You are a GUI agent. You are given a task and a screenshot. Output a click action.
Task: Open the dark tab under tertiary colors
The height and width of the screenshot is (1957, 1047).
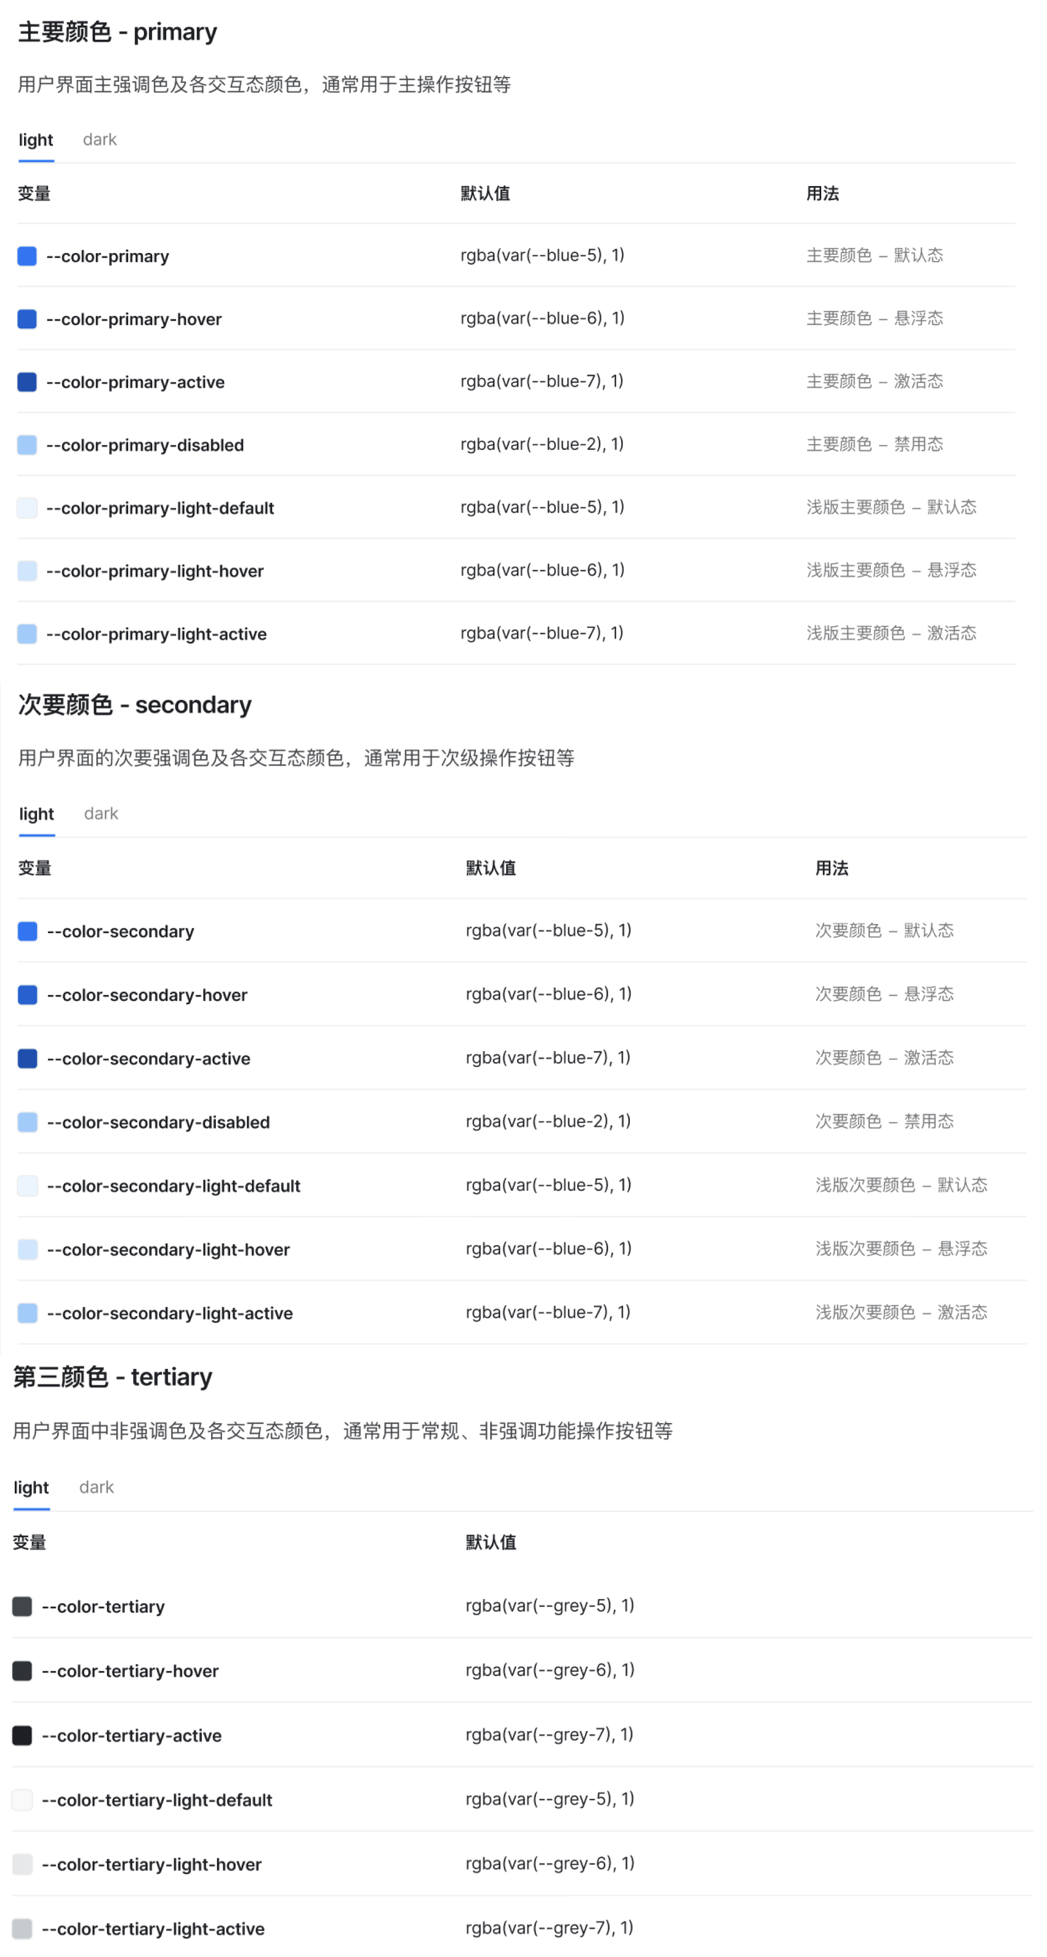[x=97, y=1487]
